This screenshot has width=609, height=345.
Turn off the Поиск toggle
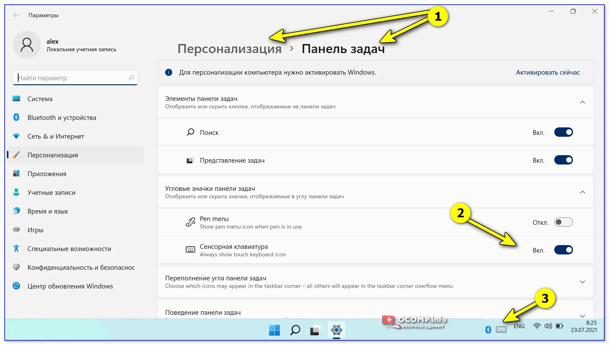[563, 132]
